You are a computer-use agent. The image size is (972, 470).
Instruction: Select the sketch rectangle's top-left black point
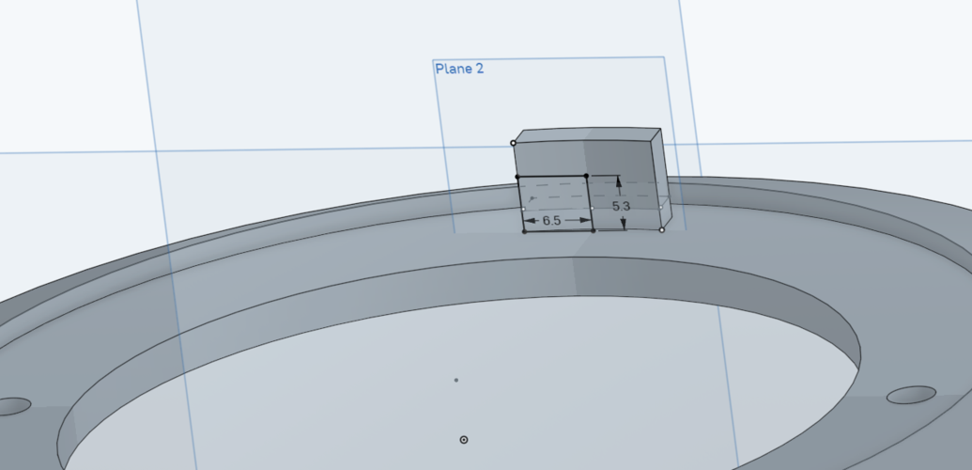[517, 177]
